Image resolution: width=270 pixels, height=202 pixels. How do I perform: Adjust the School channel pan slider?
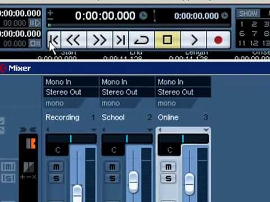[127, 139]
